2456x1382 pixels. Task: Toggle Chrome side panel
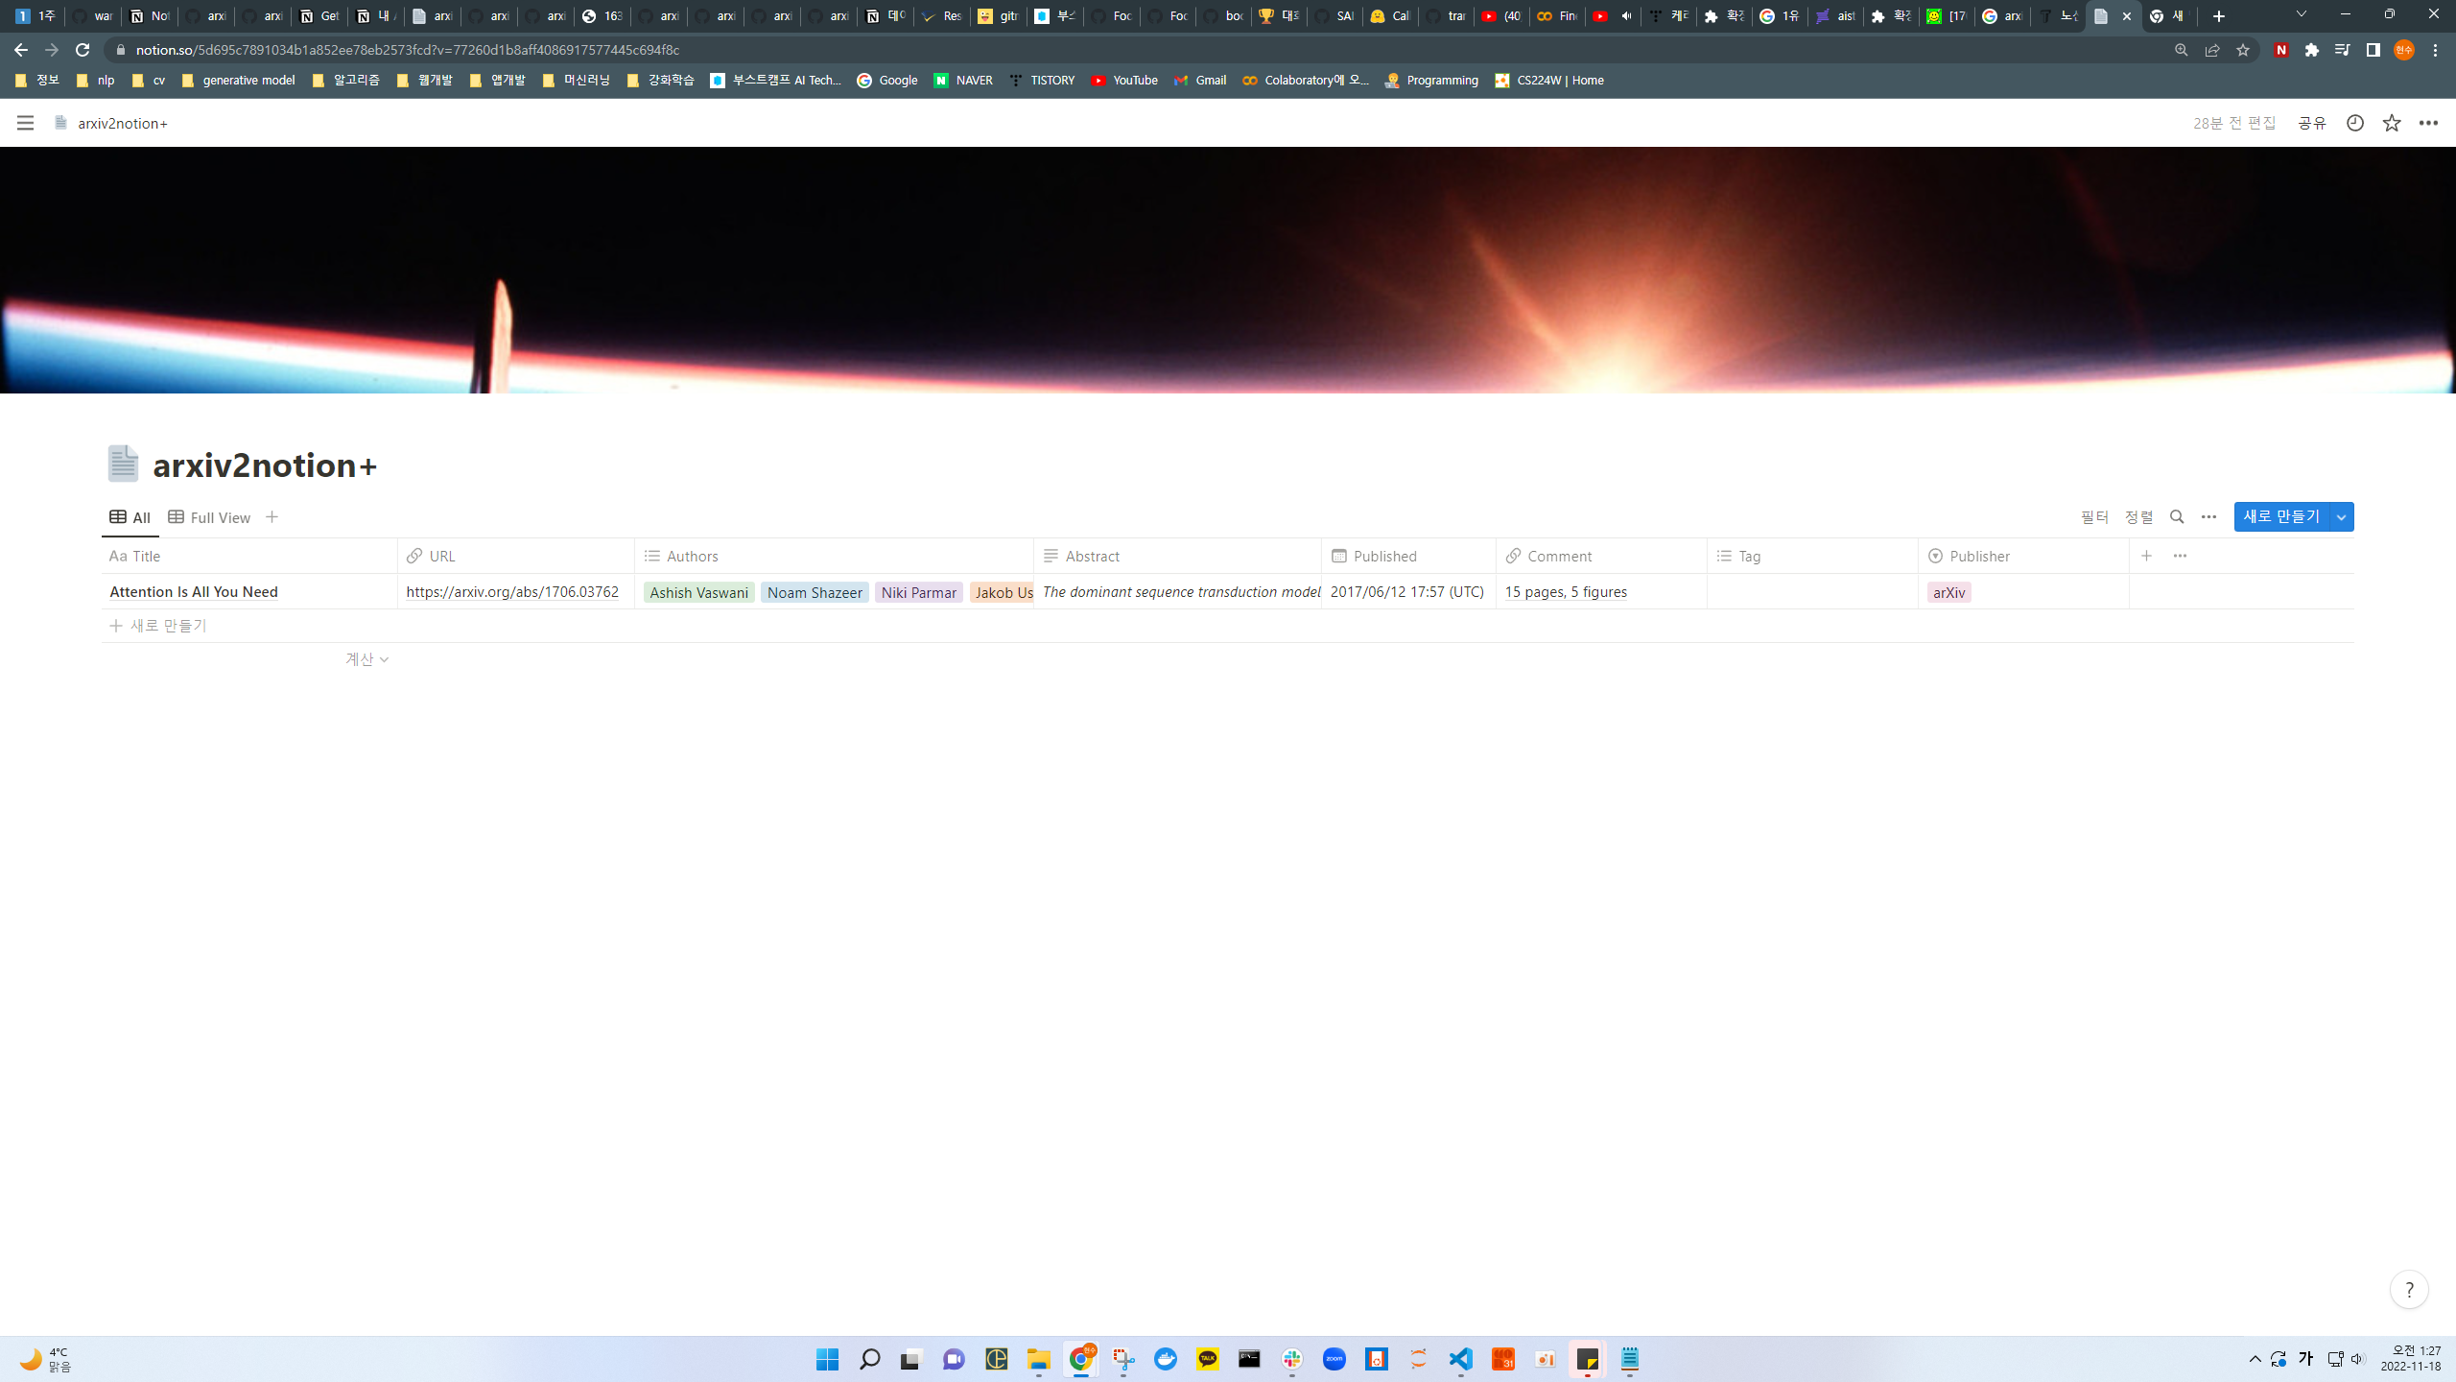point(2373,50)
